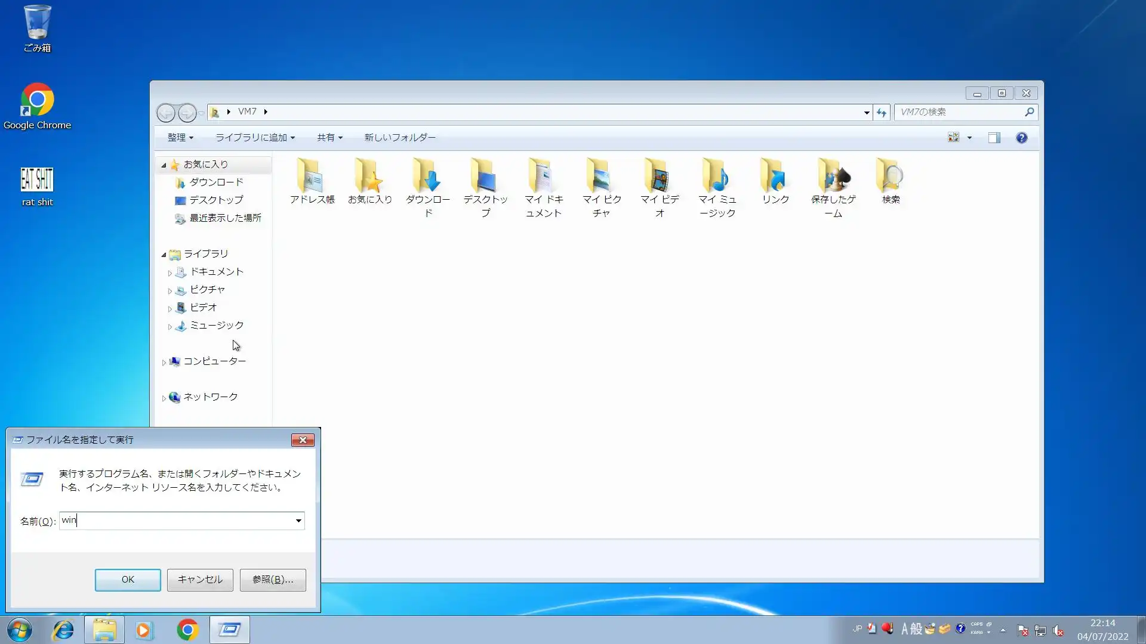Open the view options dropdown arrow
This screenshot has width=1146, height=644.
969,138
